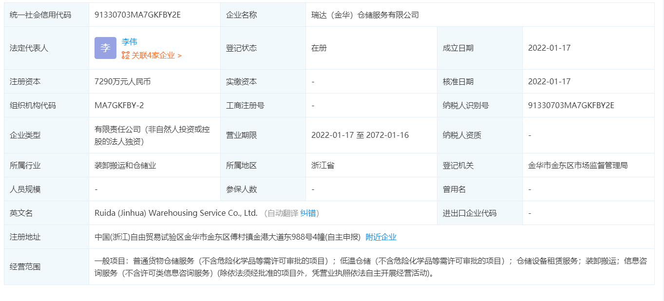Click the 李 avatar icon

coord(105,48)
